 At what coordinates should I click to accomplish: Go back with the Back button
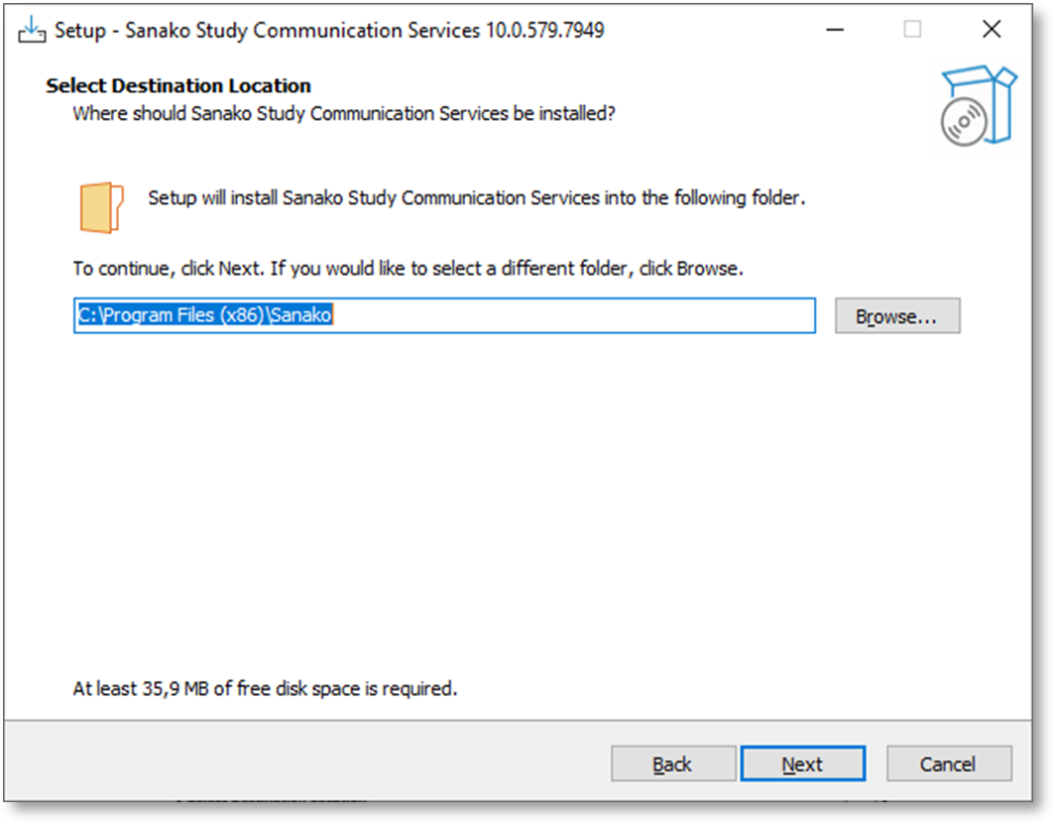click(x=672, y=764)
